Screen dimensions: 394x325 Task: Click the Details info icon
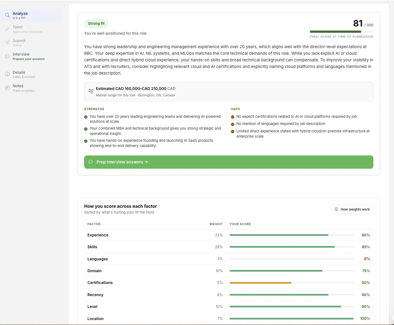click(x=7, y=74)
